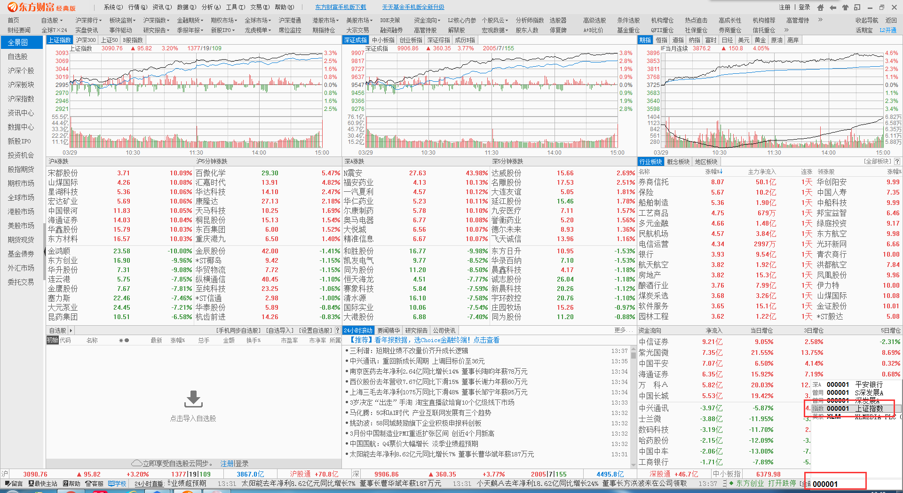Click the 客服 customer service phone icon
Screen dimensions: 903x493
[88, 483]
